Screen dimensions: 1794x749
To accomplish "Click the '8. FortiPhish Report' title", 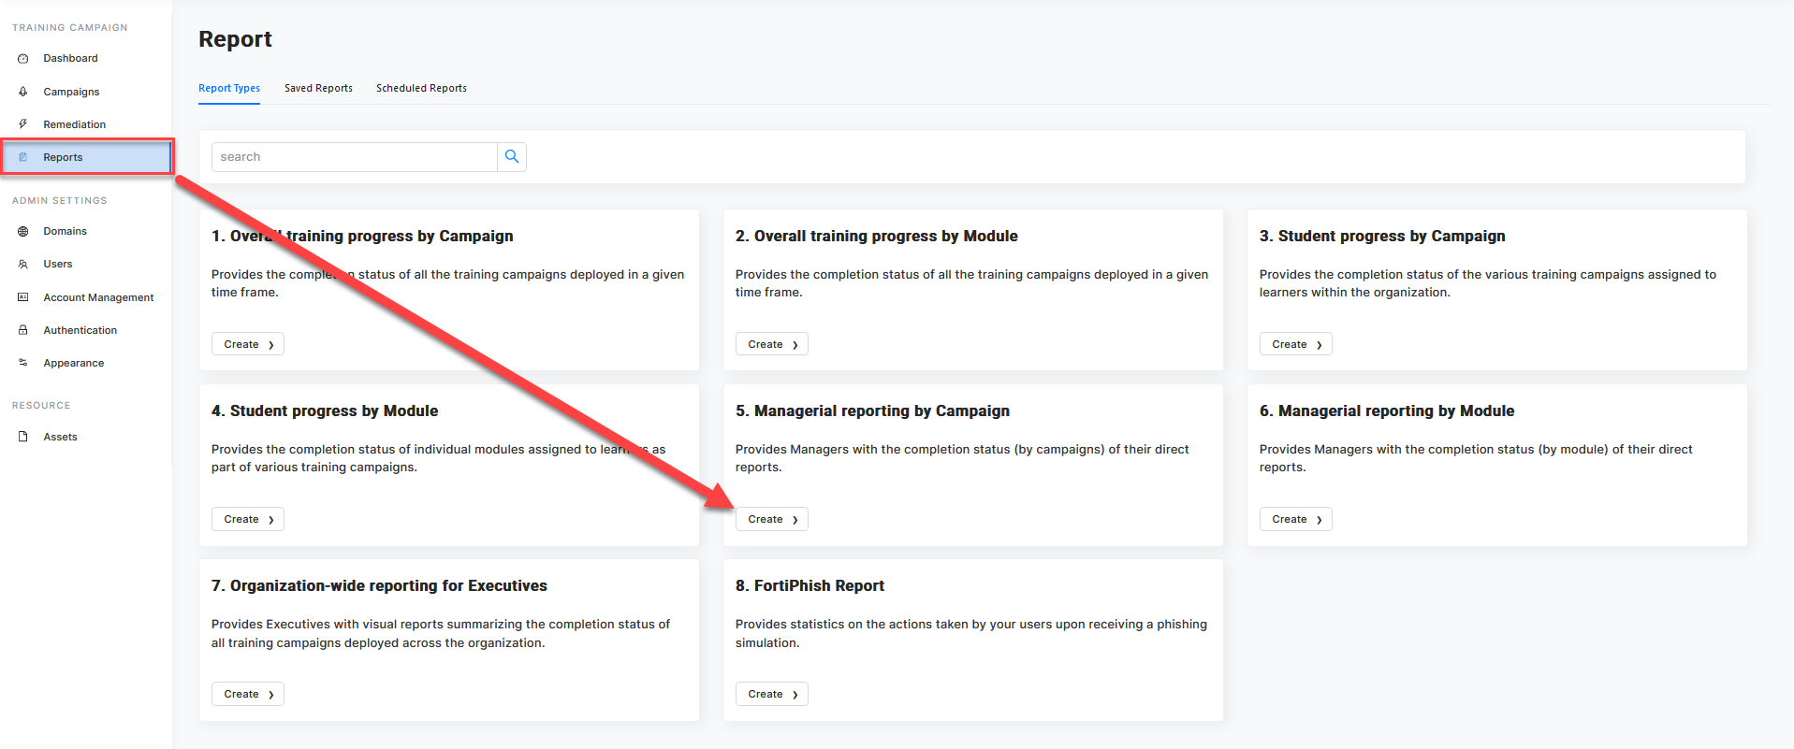I will pyautogui.click(x=809, y=585).
